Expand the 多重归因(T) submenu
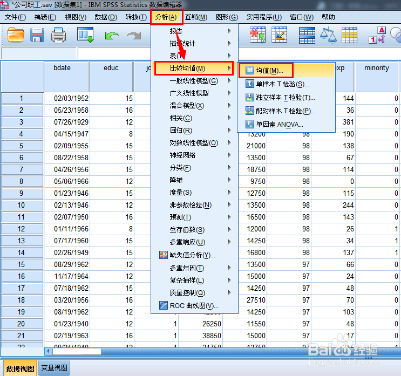 [195, 268]
